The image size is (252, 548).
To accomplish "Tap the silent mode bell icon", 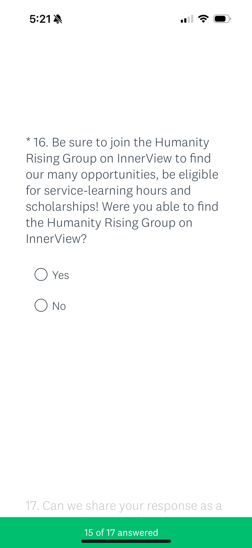I will 58,19.
